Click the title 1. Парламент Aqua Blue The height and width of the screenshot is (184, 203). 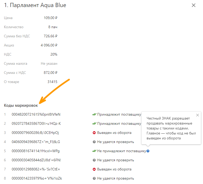pos(35,5)
